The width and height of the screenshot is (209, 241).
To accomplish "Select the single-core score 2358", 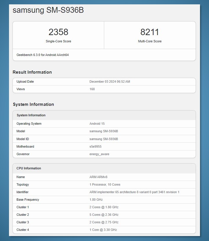I will click(x=58, y=32).
